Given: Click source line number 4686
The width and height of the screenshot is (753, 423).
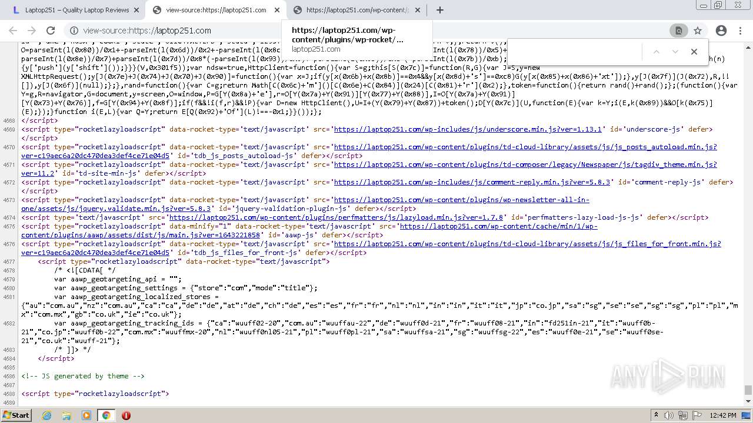Looking at the screenshot, I should [9, 376].
